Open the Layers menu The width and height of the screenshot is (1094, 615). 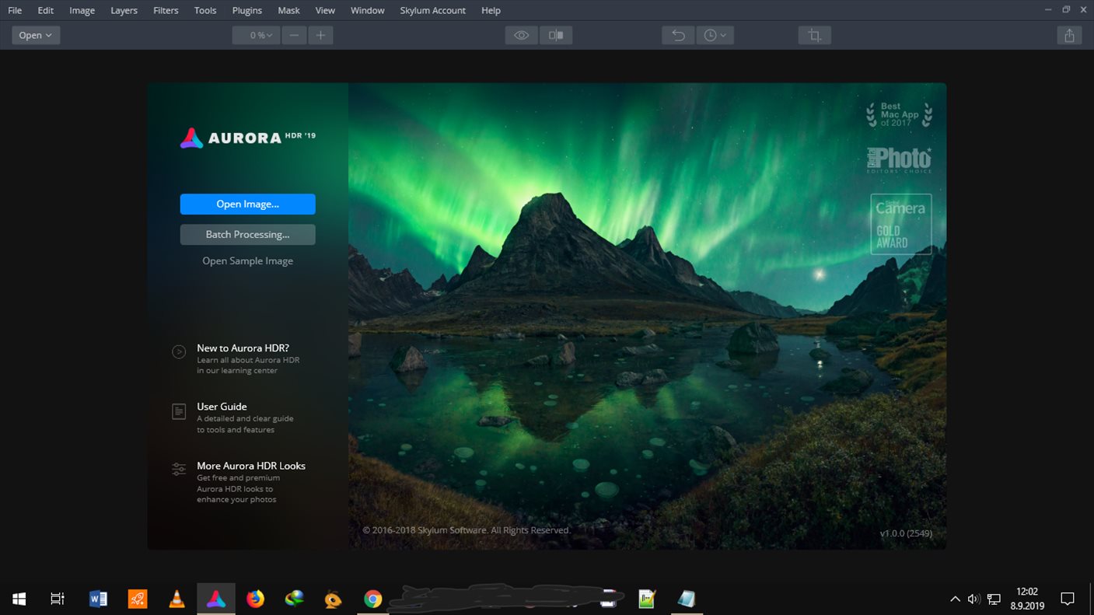tap(124, 10)
